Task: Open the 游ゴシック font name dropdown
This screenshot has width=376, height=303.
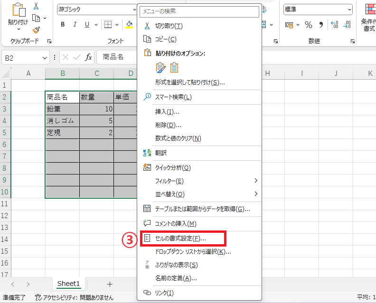Action: pyautogui.click(x=134, y=9)
